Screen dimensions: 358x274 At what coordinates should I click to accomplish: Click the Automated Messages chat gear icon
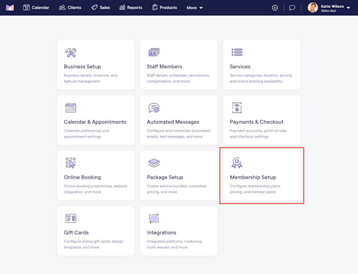(154, 108)
